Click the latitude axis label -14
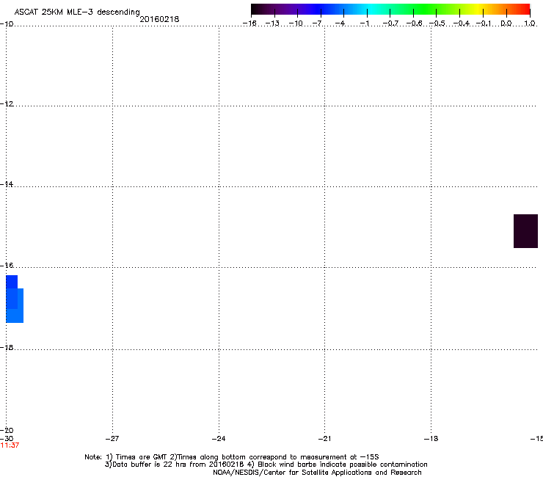The height and width of the screenshot is (477, 543). [7, 184]
